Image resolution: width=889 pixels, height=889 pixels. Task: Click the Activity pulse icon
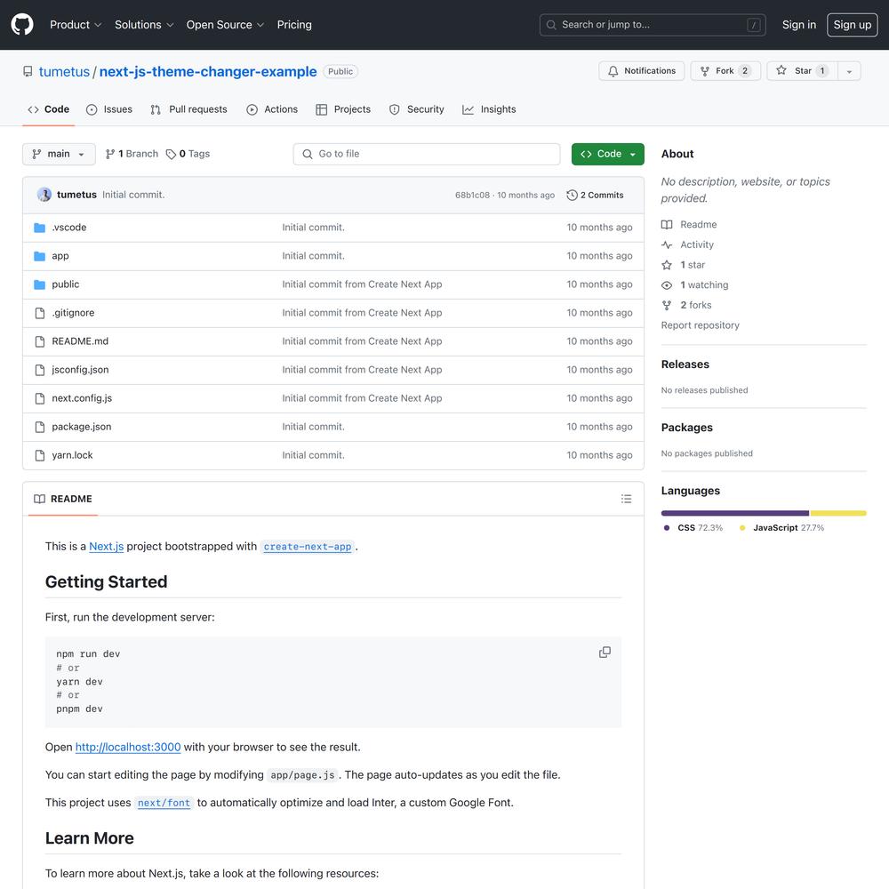667,245
